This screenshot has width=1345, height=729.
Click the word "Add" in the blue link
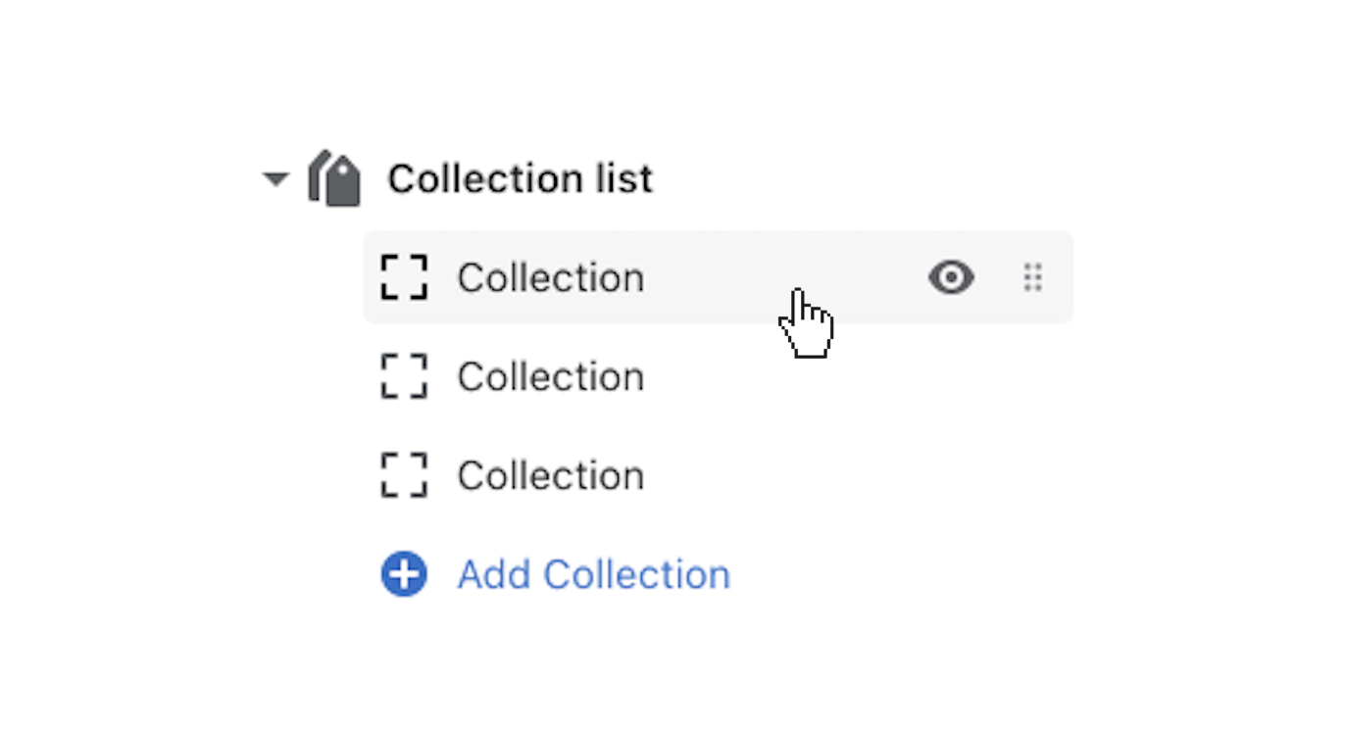click(x=494, y=575)
